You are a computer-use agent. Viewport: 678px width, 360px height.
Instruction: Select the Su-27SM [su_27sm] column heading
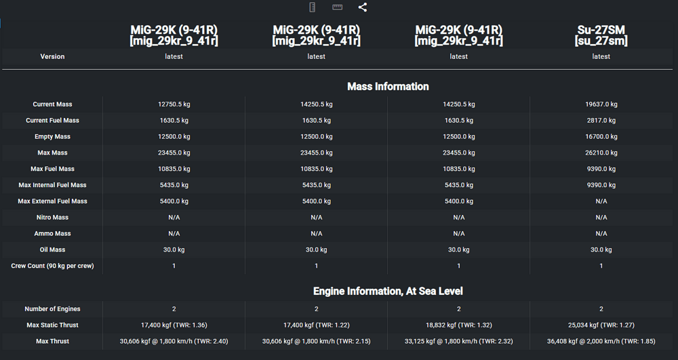point(601,35)
